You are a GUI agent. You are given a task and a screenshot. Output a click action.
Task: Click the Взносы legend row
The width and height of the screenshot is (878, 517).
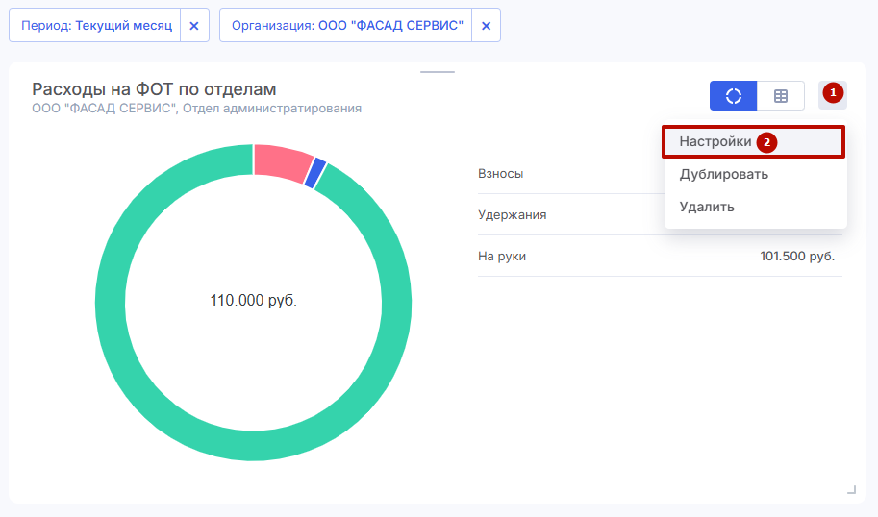(x=501, y=174)
